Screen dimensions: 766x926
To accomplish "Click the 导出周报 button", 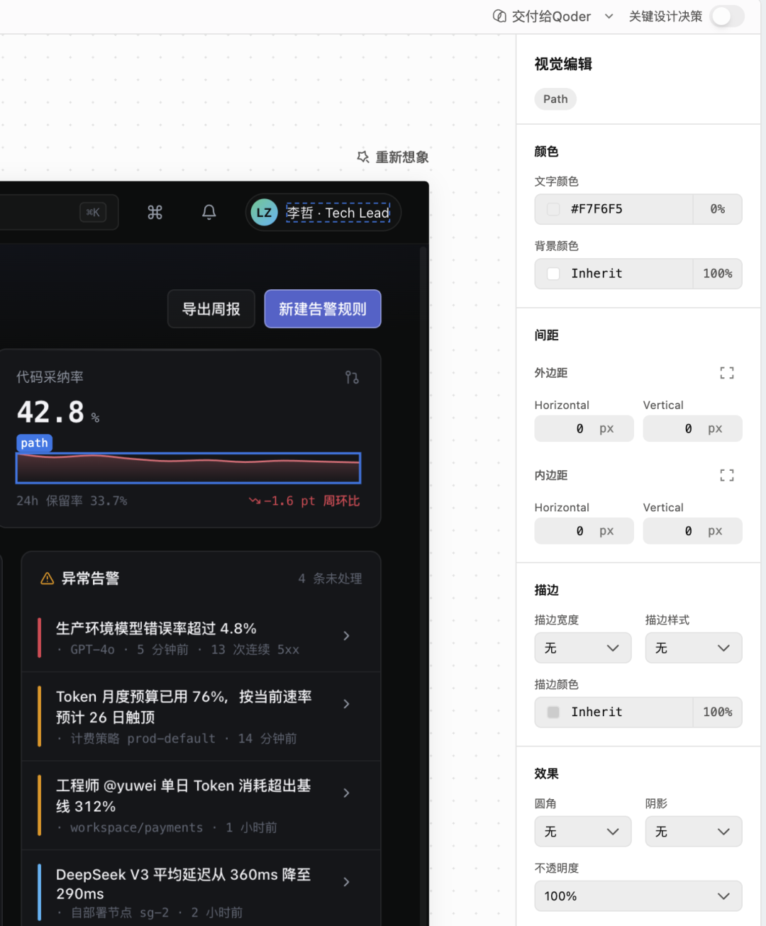I will coord(211,309).
